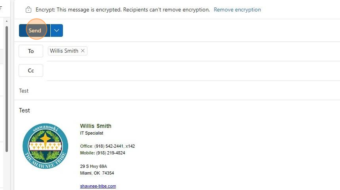Open the To recipient picker

[x=31, y=51]
